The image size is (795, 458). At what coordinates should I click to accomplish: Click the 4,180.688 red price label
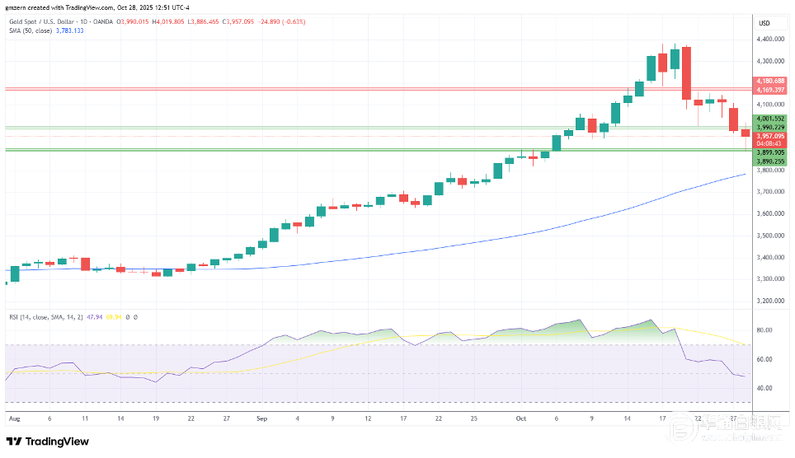click(769, 81)
